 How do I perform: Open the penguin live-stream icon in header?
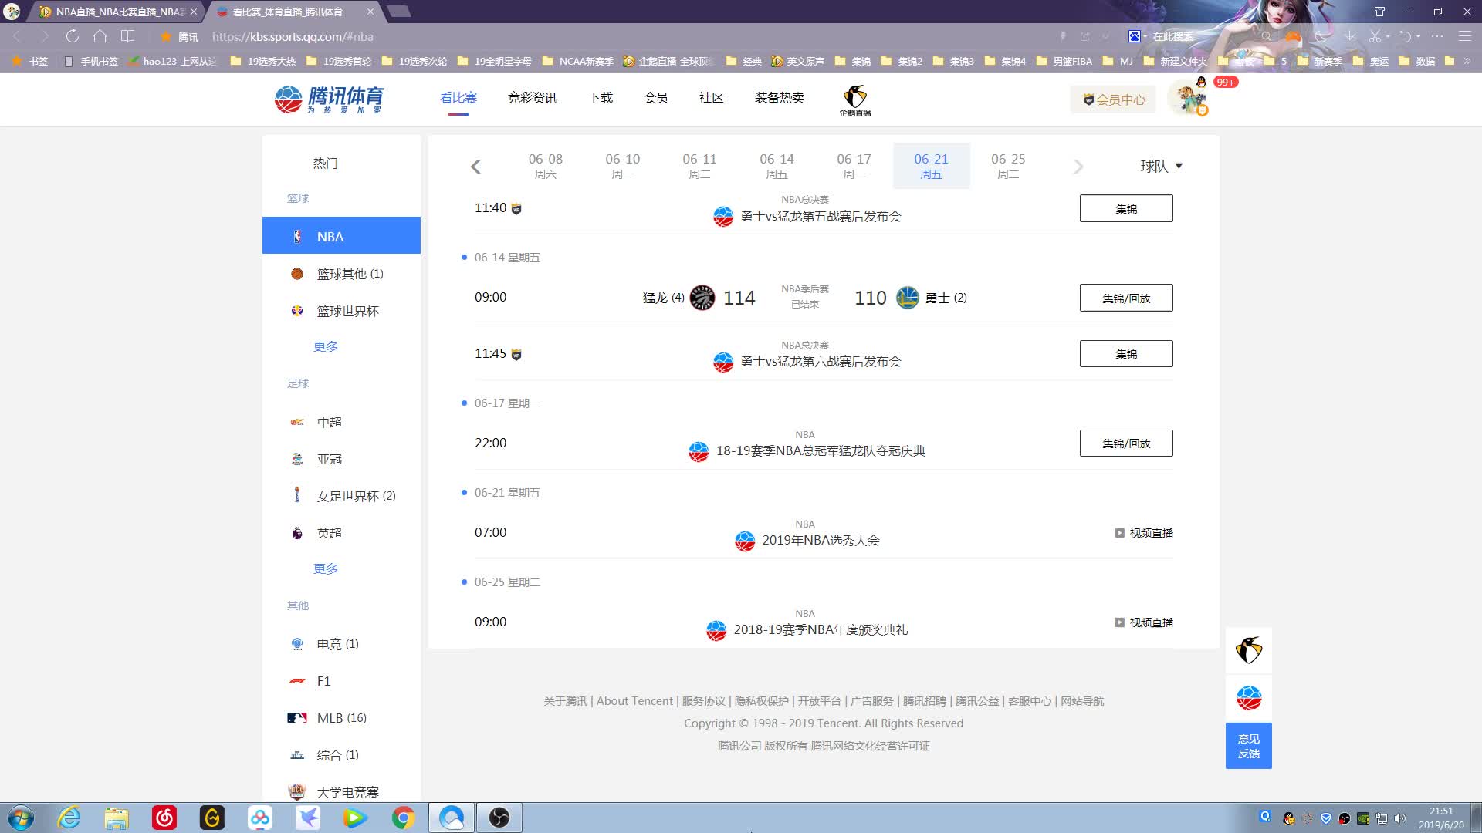(854, 99)
